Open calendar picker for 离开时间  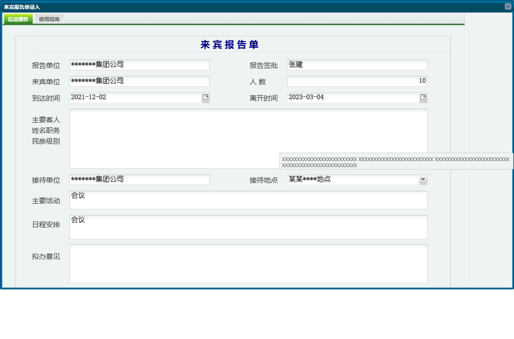(423, 97)
